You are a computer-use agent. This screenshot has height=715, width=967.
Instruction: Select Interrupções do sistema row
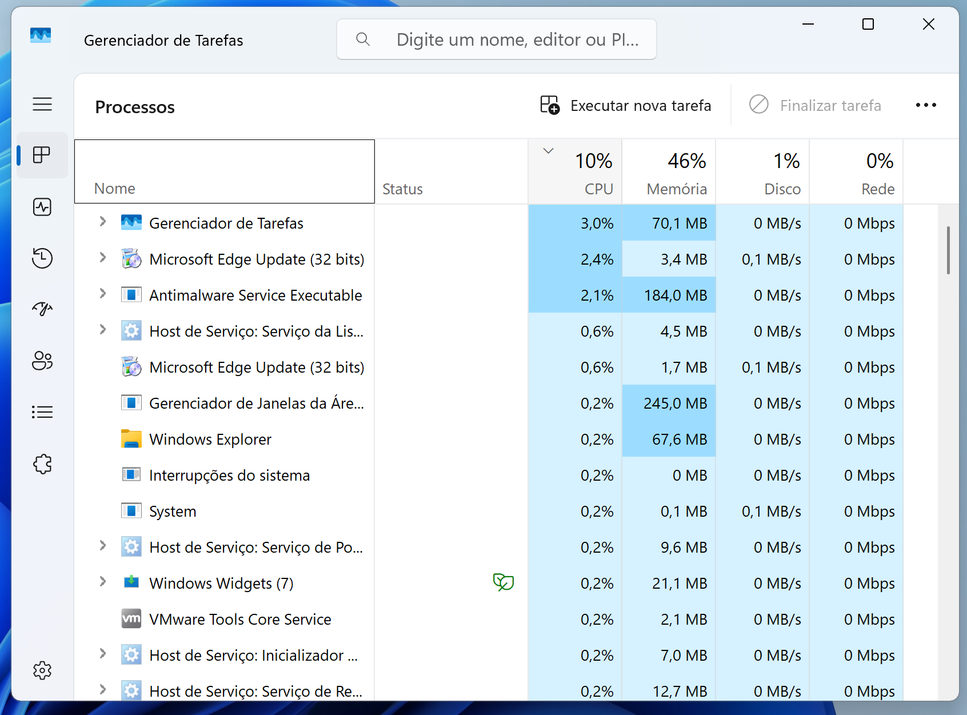489,475
